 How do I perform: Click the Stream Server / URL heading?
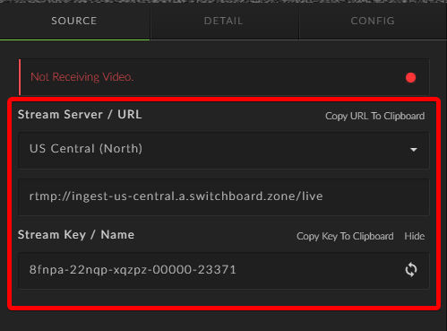(x=80, y=115)
